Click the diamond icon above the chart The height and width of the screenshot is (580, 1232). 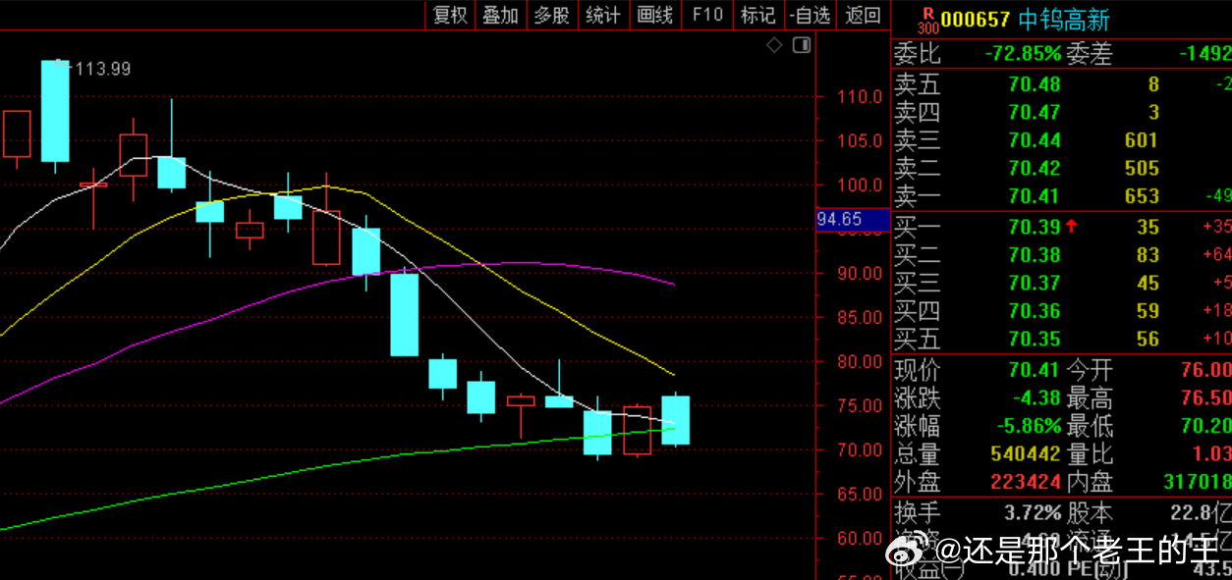[x=774, y=45]
